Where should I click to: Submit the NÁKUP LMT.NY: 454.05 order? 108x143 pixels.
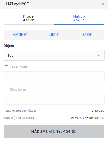(54, 131)
